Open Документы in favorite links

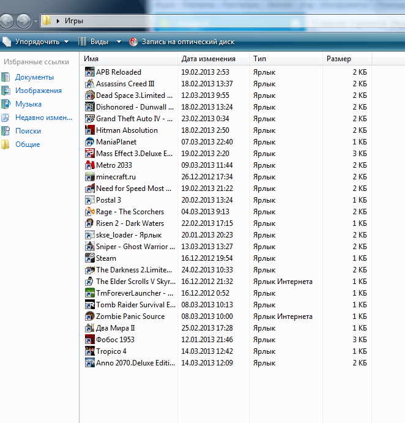point(34,77)
